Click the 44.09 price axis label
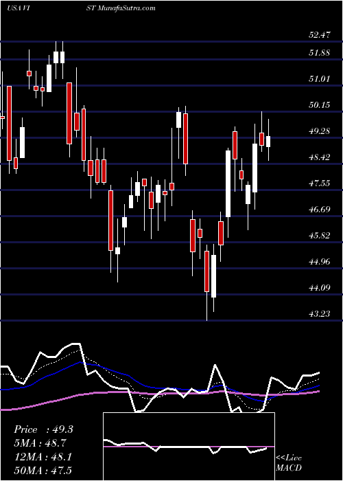 [319, 287]
